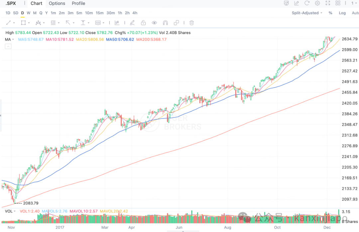359x232 pixels.
Task: Open chart settings gear icon
Action: [x=317, y=3]
